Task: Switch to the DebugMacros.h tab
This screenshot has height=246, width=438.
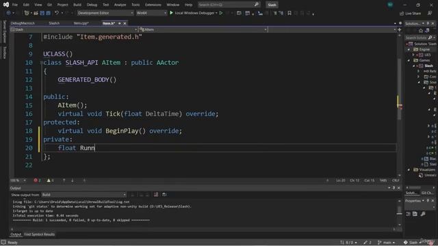Action: tap(23, 23)
